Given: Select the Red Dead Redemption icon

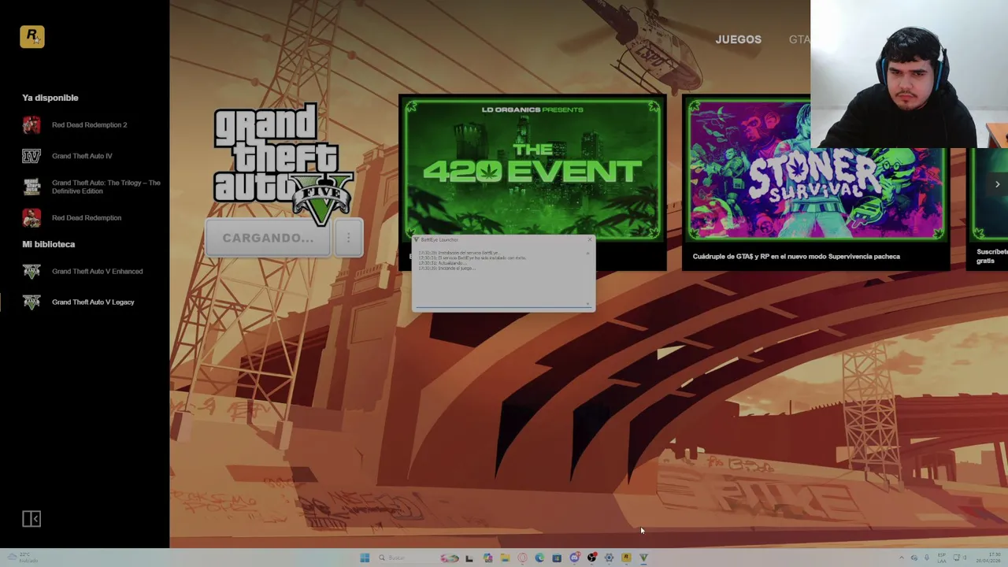Looking at the screenshot, I should 31,217.
